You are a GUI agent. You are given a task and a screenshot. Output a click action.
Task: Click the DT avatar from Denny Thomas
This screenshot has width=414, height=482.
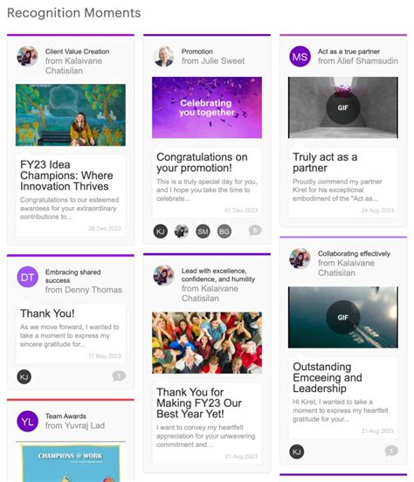point(27,277)
